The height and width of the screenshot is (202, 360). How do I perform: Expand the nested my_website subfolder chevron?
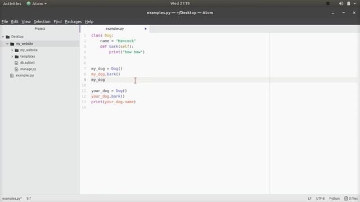point(12,50)
